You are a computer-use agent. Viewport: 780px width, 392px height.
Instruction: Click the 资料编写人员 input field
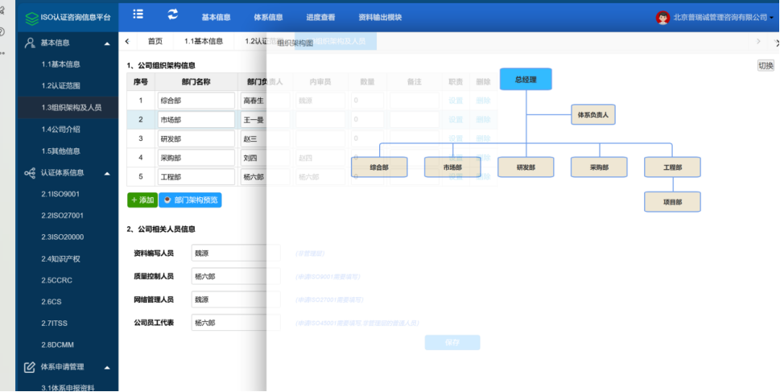(x=236, y=254)
